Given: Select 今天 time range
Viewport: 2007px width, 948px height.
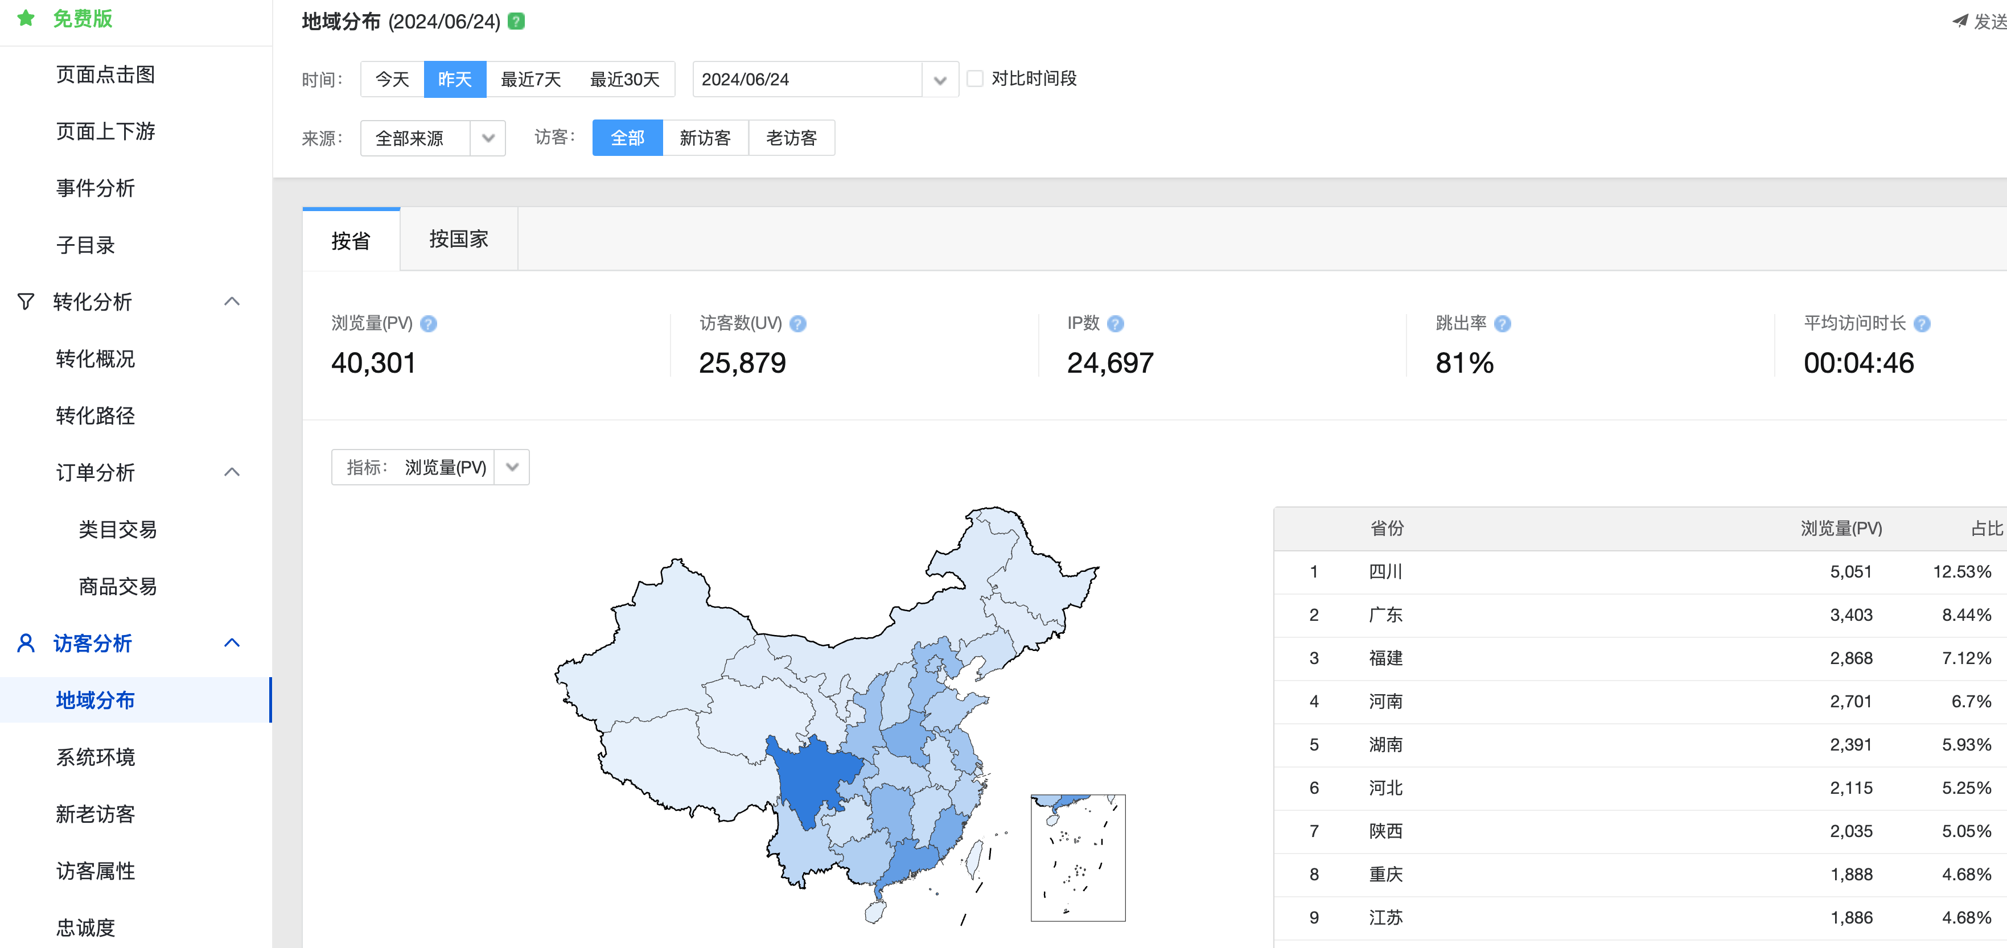Looking at the screenshot, I should tap(392, 80).
